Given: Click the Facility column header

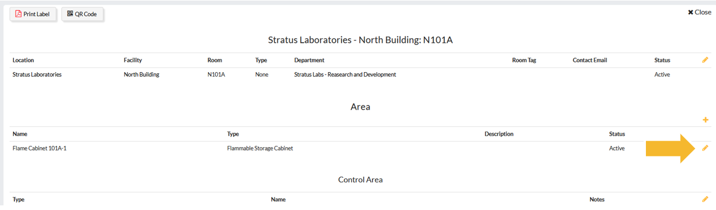Looking at the screenshot, I should coord(133,60).
